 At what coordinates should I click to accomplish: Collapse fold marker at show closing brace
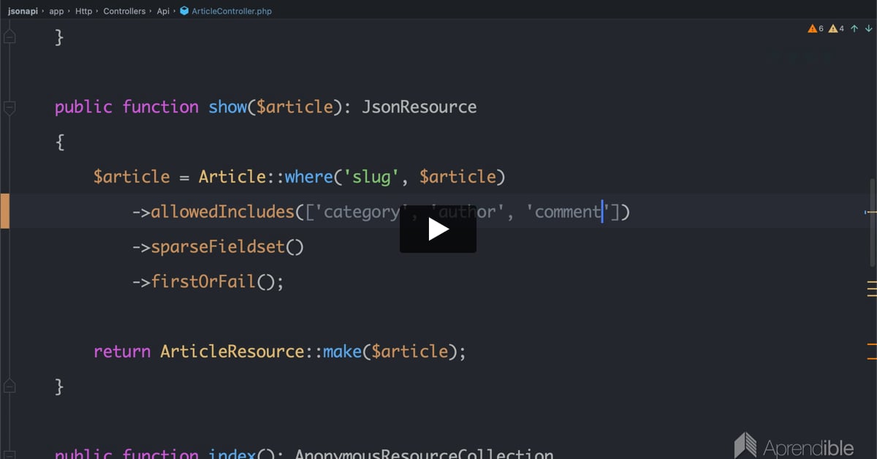click(10, 386)
